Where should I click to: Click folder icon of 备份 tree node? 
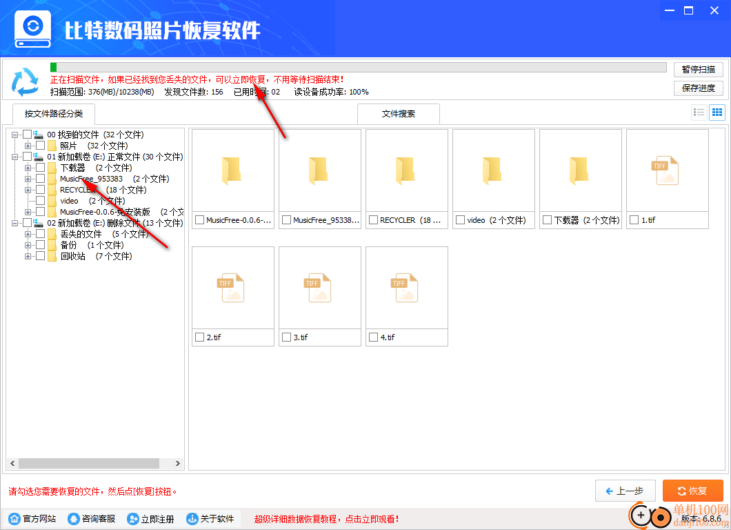coord(52,245)
